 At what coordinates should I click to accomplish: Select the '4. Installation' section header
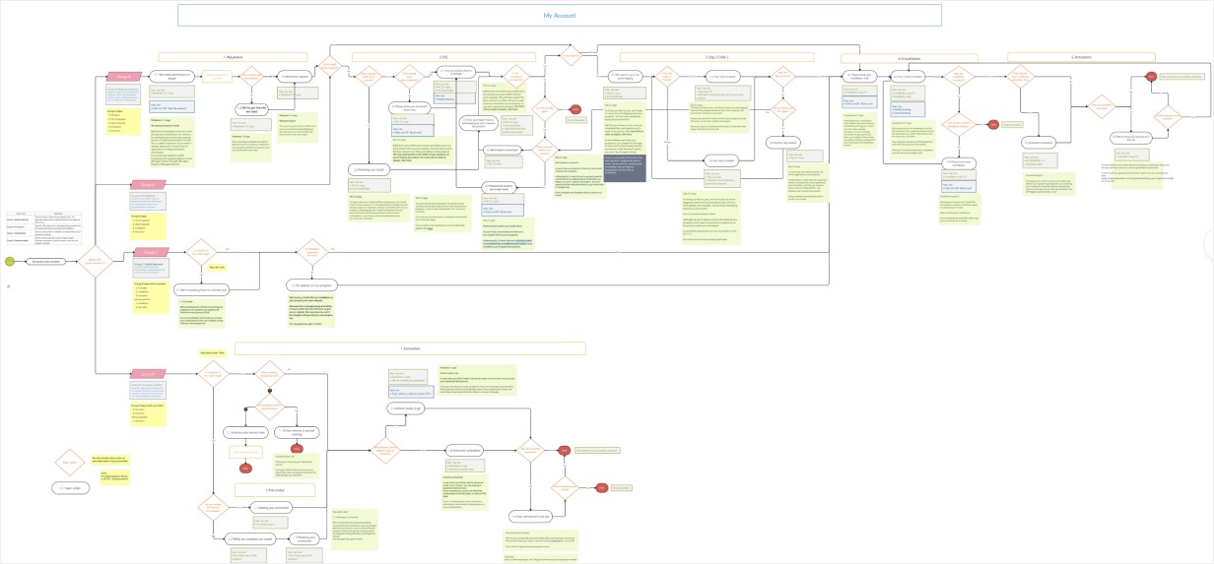coord(910,59)
